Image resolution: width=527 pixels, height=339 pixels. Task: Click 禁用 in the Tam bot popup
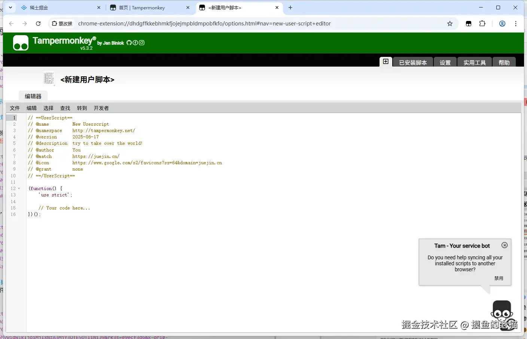pyautogui.click(x=499, y=278)
